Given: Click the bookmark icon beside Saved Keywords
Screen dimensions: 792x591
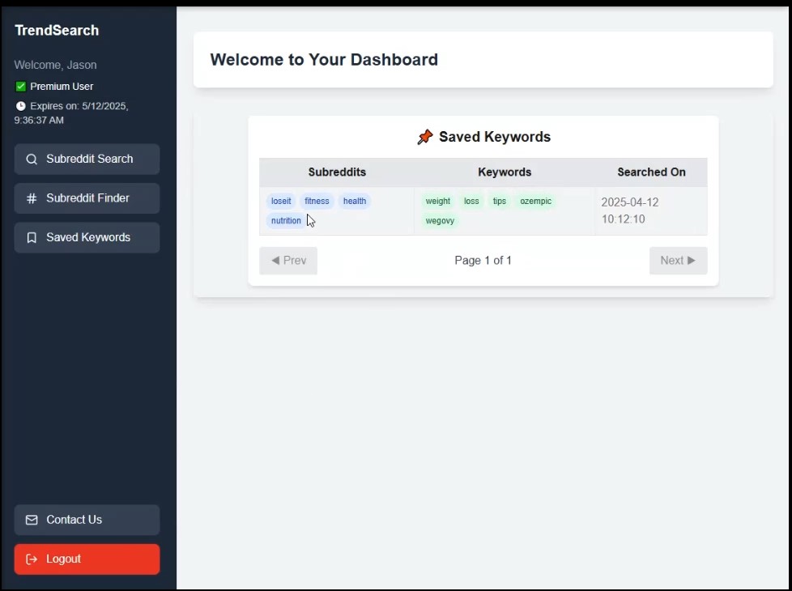Looking at the screenshot, I should (32, 238).
